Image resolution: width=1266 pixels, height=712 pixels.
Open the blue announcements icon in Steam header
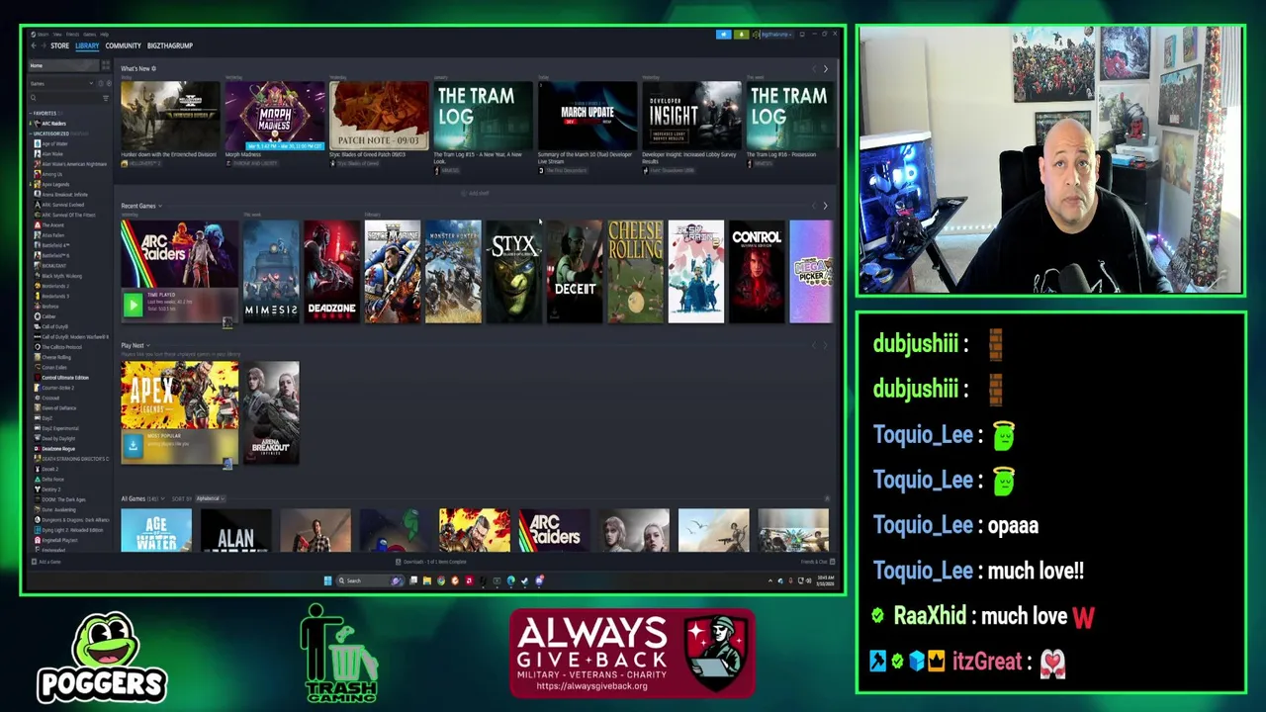pyautogui.click(x=724, y=35)
